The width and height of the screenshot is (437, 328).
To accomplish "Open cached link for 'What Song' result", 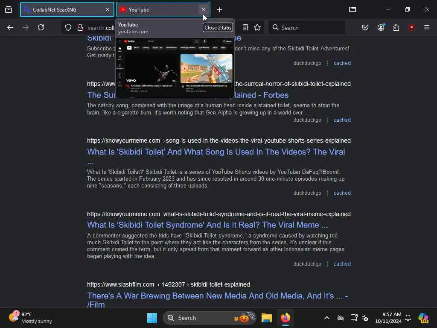I will pos(342,193).
